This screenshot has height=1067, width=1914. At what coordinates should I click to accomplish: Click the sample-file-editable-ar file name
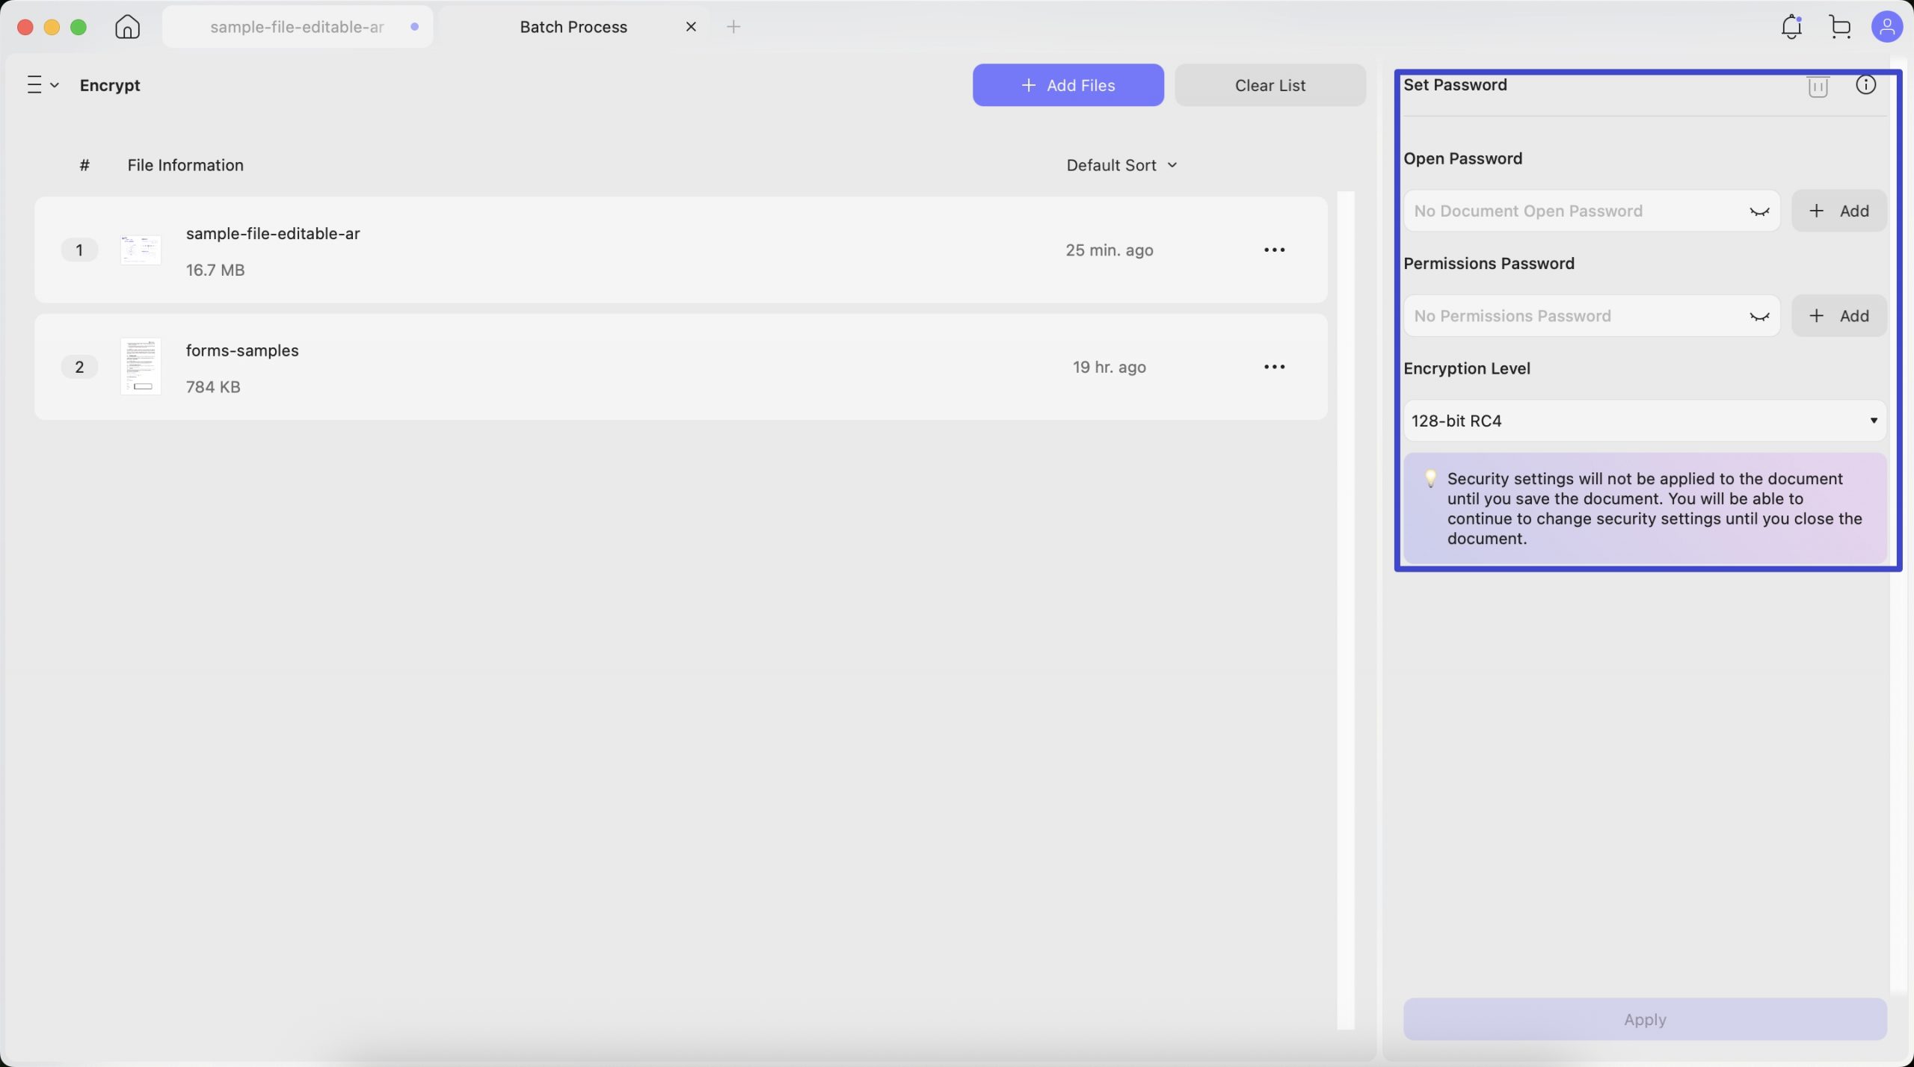[x=273, y=233]
